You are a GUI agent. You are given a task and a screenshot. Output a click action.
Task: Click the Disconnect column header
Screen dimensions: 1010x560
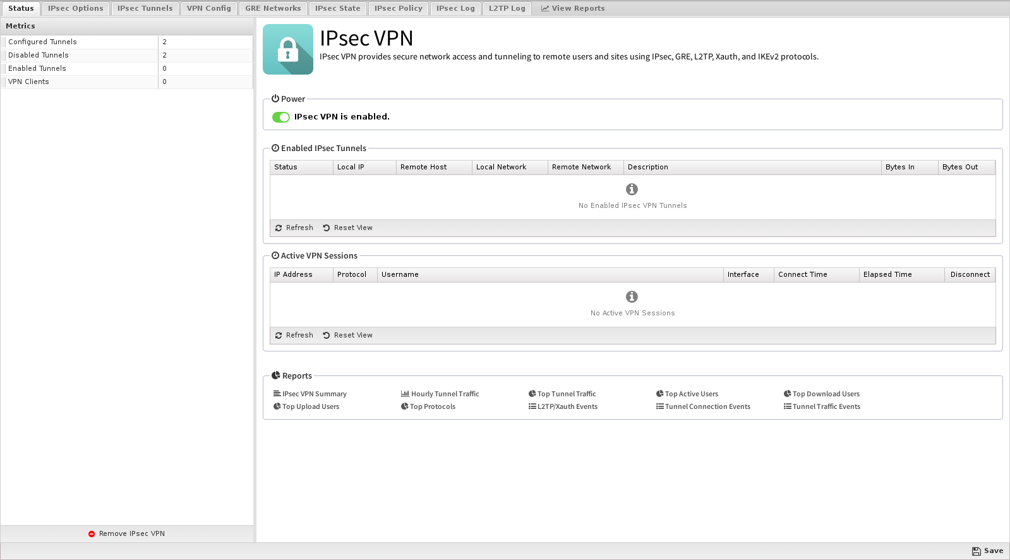(970, 275)
